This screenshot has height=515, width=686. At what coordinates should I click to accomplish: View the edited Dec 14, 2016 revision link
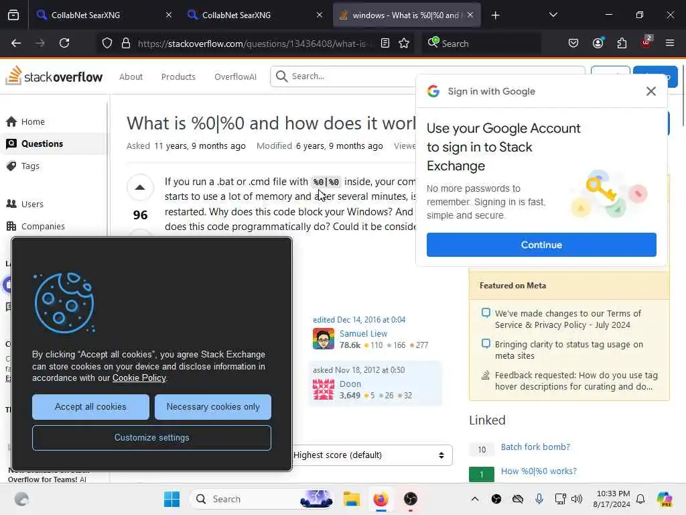click(x=359, y=320)
